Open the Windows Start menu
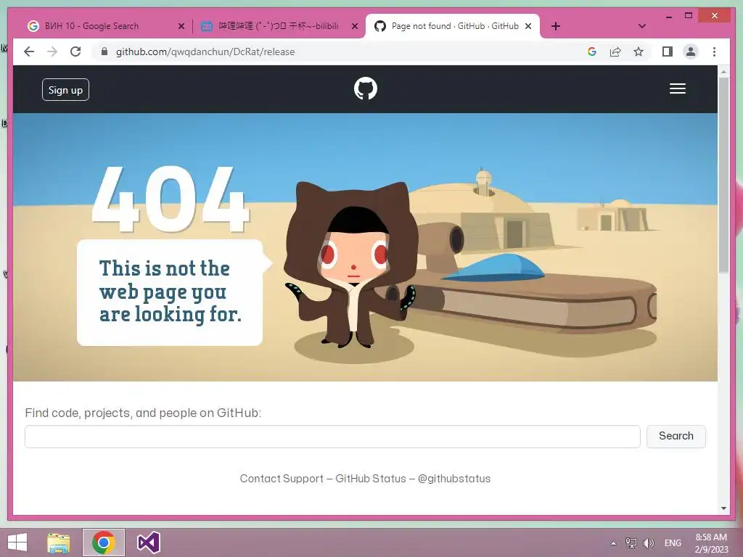 (17, 542)
